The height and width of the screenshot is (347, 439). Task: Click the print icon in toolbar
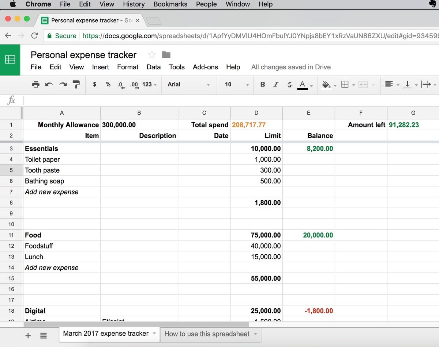pyautogui.click(x=35, y=84)
